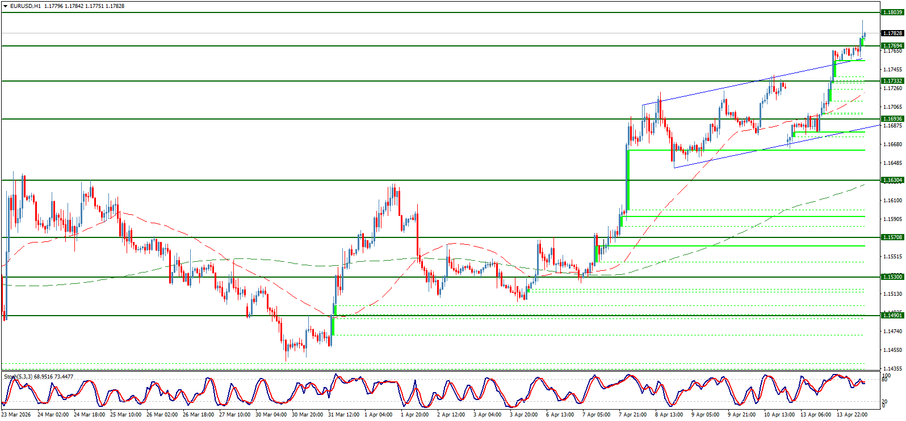Select the 1.16304 level price tag
This screenshot has width=906, height=421.
(892, 180)
